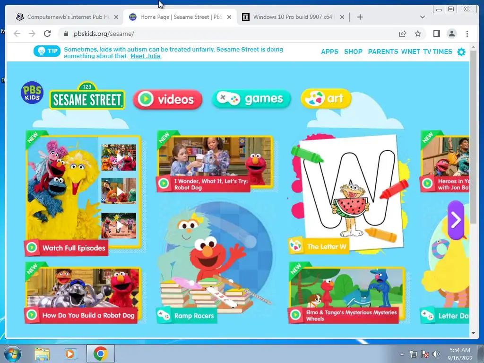
Task: Open The Letter W coloring page
Action: pos(349,194)
